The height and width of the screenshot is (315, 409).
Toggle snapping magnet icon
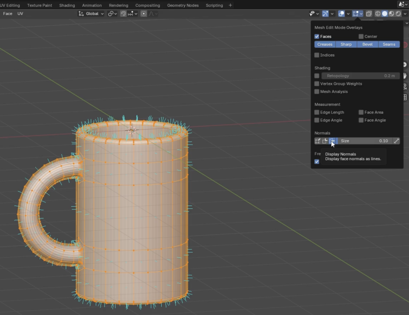coord(123,14)
